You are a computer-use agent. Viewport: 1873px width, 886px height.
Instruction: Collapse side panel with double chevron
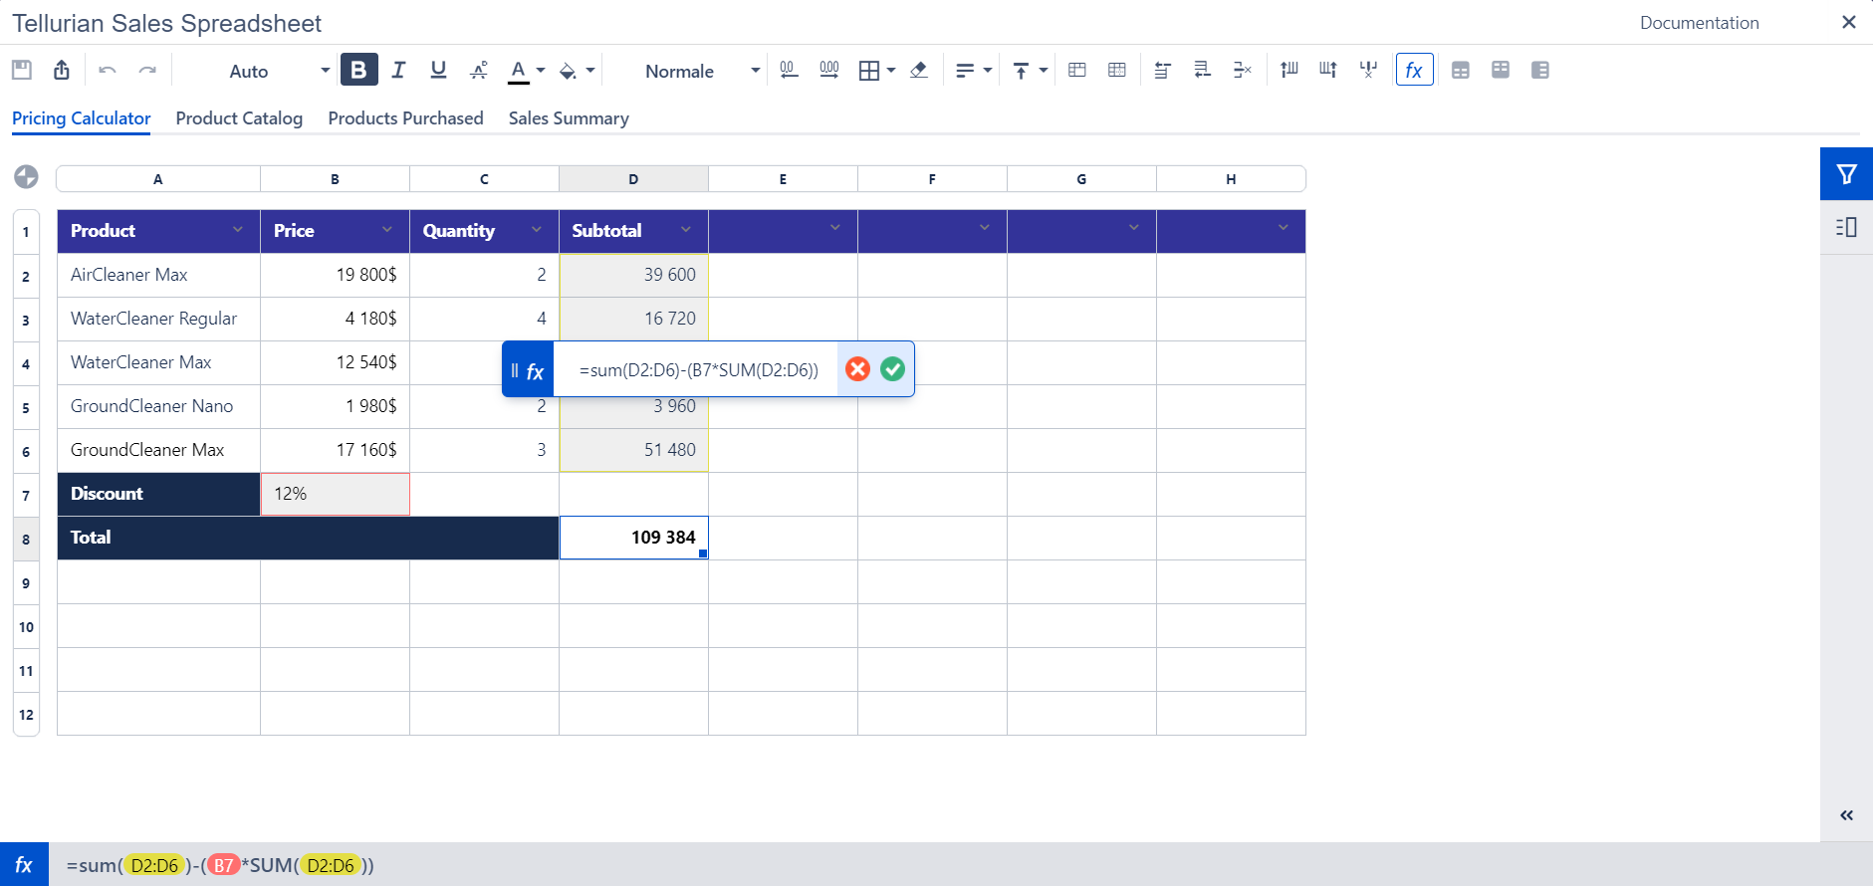(1846, 815)
